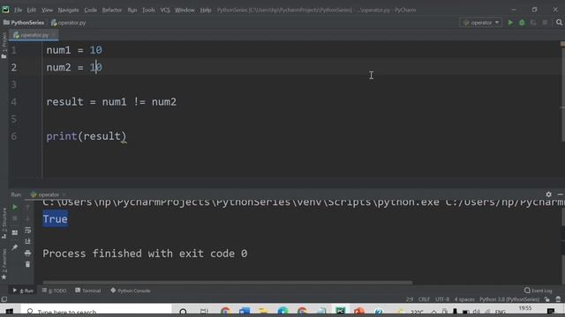Click Restore Layout icon in Run panel
This screenshot has width=565, height=317.
tap(15, 232)
